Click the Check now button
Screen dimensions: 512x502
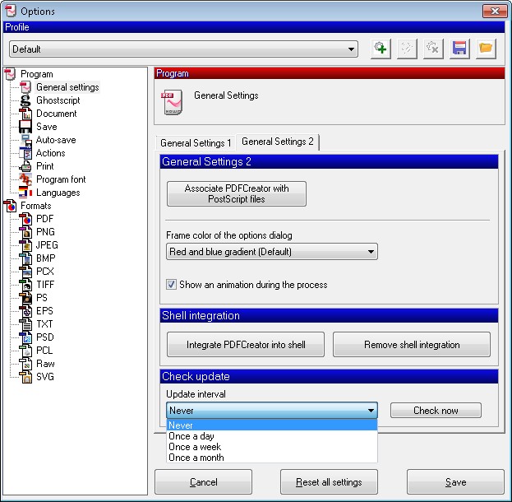point(436,411)
